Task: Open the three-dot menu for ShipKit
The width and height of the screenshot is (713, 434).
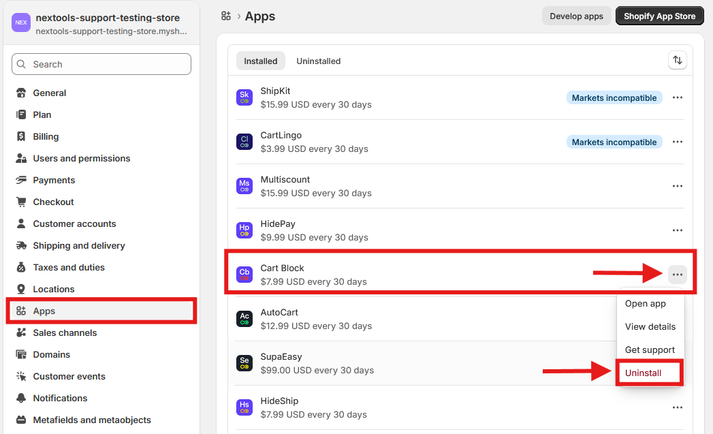Action: [677, 97]
